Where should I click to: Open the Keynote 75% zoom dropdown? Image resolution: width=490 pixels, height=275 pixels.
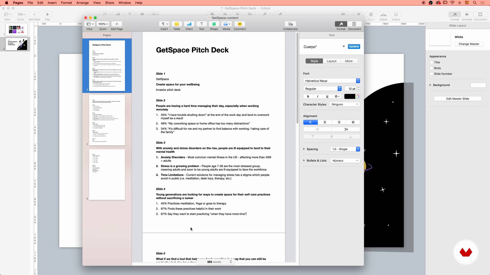coord(21,15)
